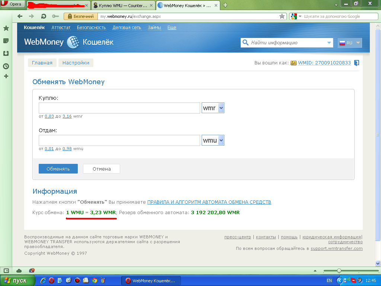Bookmark page with the star icon in address bar
The width and height of the screenshot is (381, 286).
pos(282,16)
